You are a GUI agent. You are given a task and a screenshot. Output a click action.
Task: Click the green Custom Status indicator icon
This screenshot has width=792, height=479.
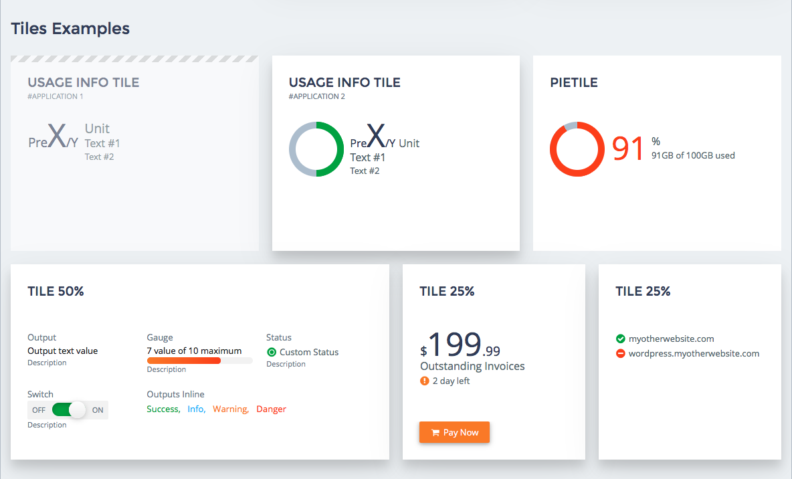point(272,352)
